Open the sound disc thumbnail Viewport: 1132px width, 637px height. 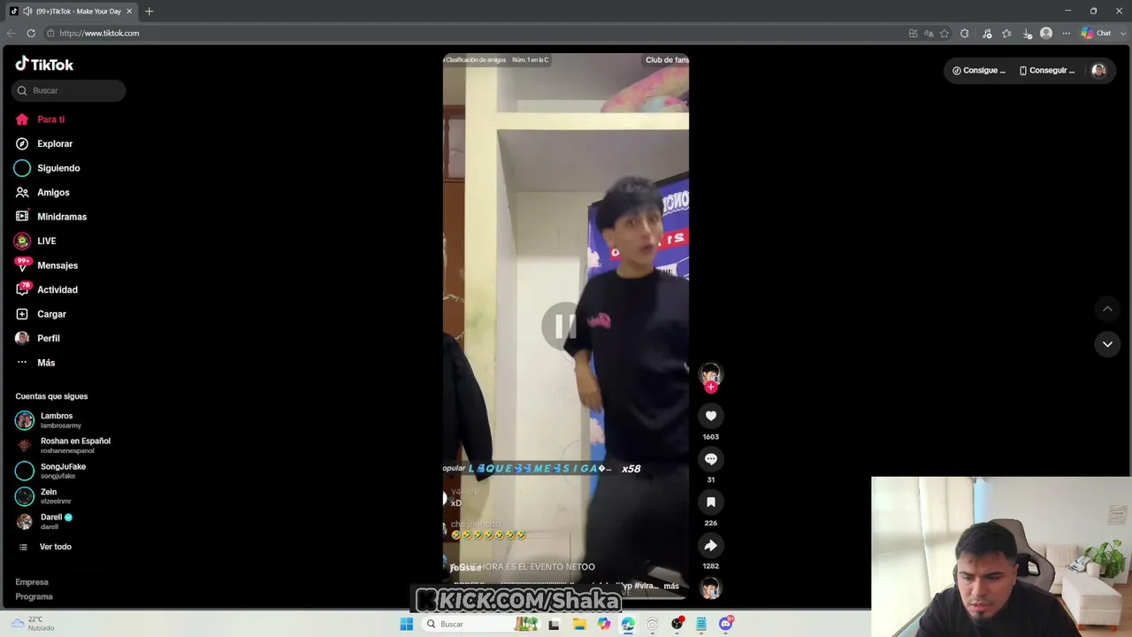[x=710, y=588]
